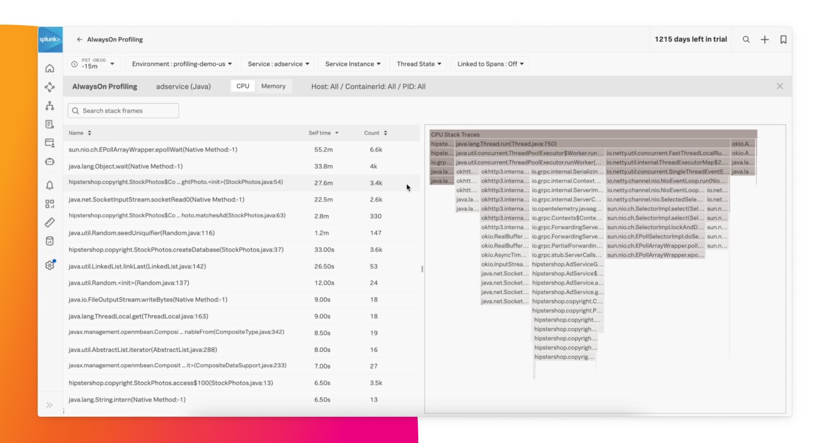The image size is (830, 443).
Task: Switch to the Memory tab
Action: coord(273,86)
